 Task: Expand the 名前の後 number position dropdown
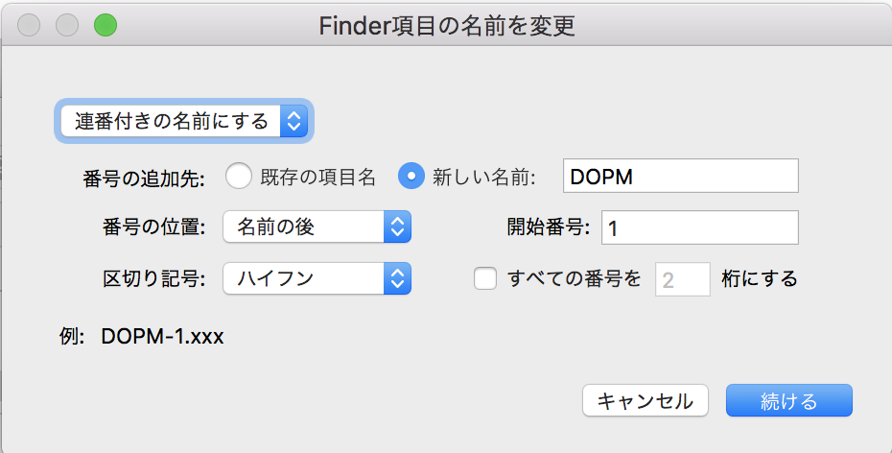pyautogui.click(x=317, y=227)
